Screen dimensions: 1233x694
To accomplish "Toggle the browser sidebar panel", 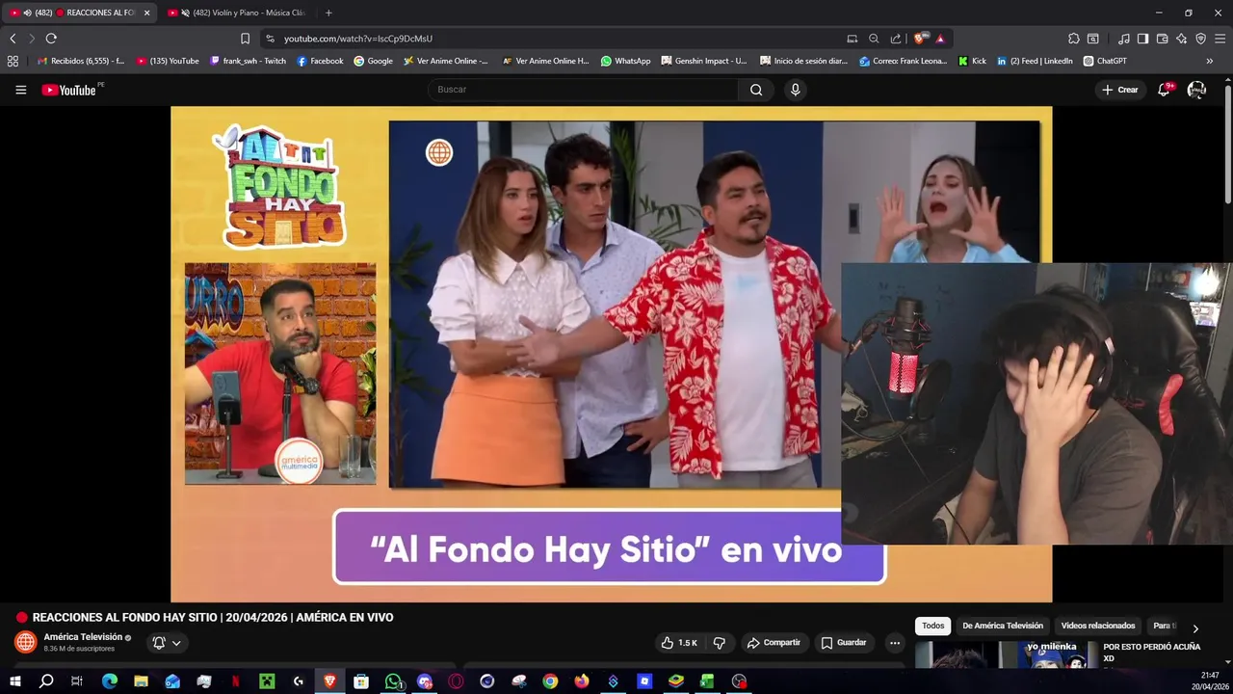I will click(1142, 39).
